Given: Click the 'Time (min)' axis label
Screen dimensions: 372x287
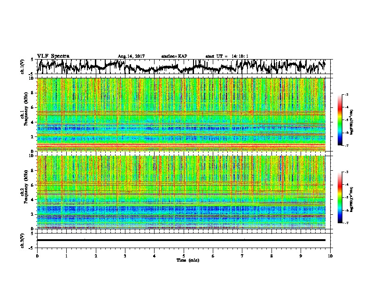Looking at the screenshot, I should point(188,260).
